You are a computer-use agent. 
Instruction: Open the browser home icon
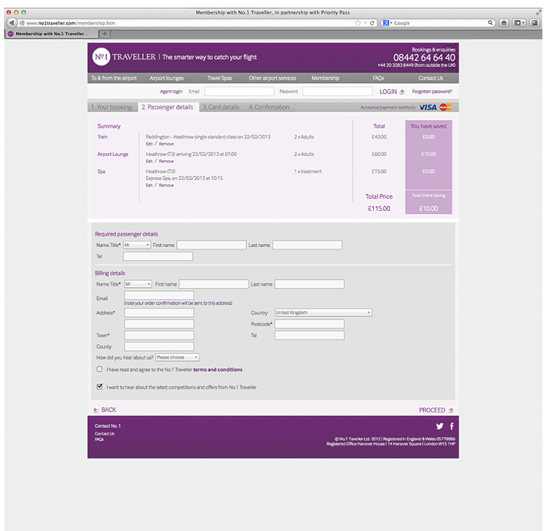504,23
